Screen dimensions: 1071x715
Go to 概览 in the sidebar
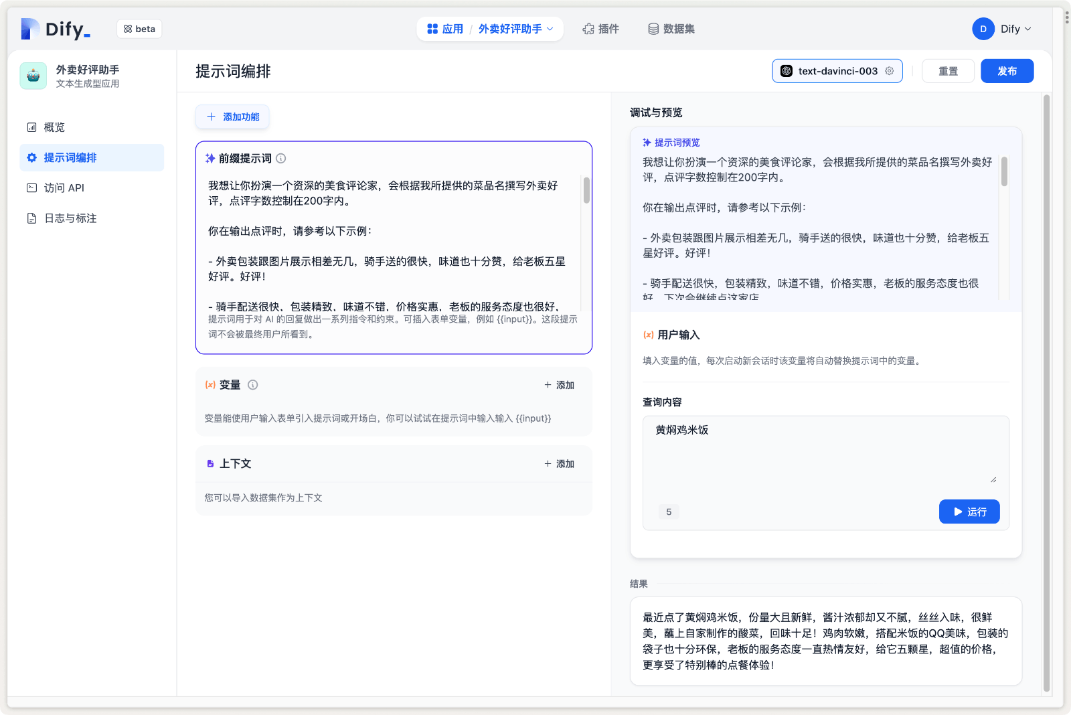pyautogui.click(x=54, y=127)
